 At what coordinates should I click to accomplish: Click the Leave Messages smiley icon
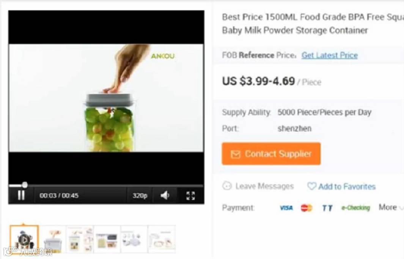pyautogui.click(x=227, y=186)
